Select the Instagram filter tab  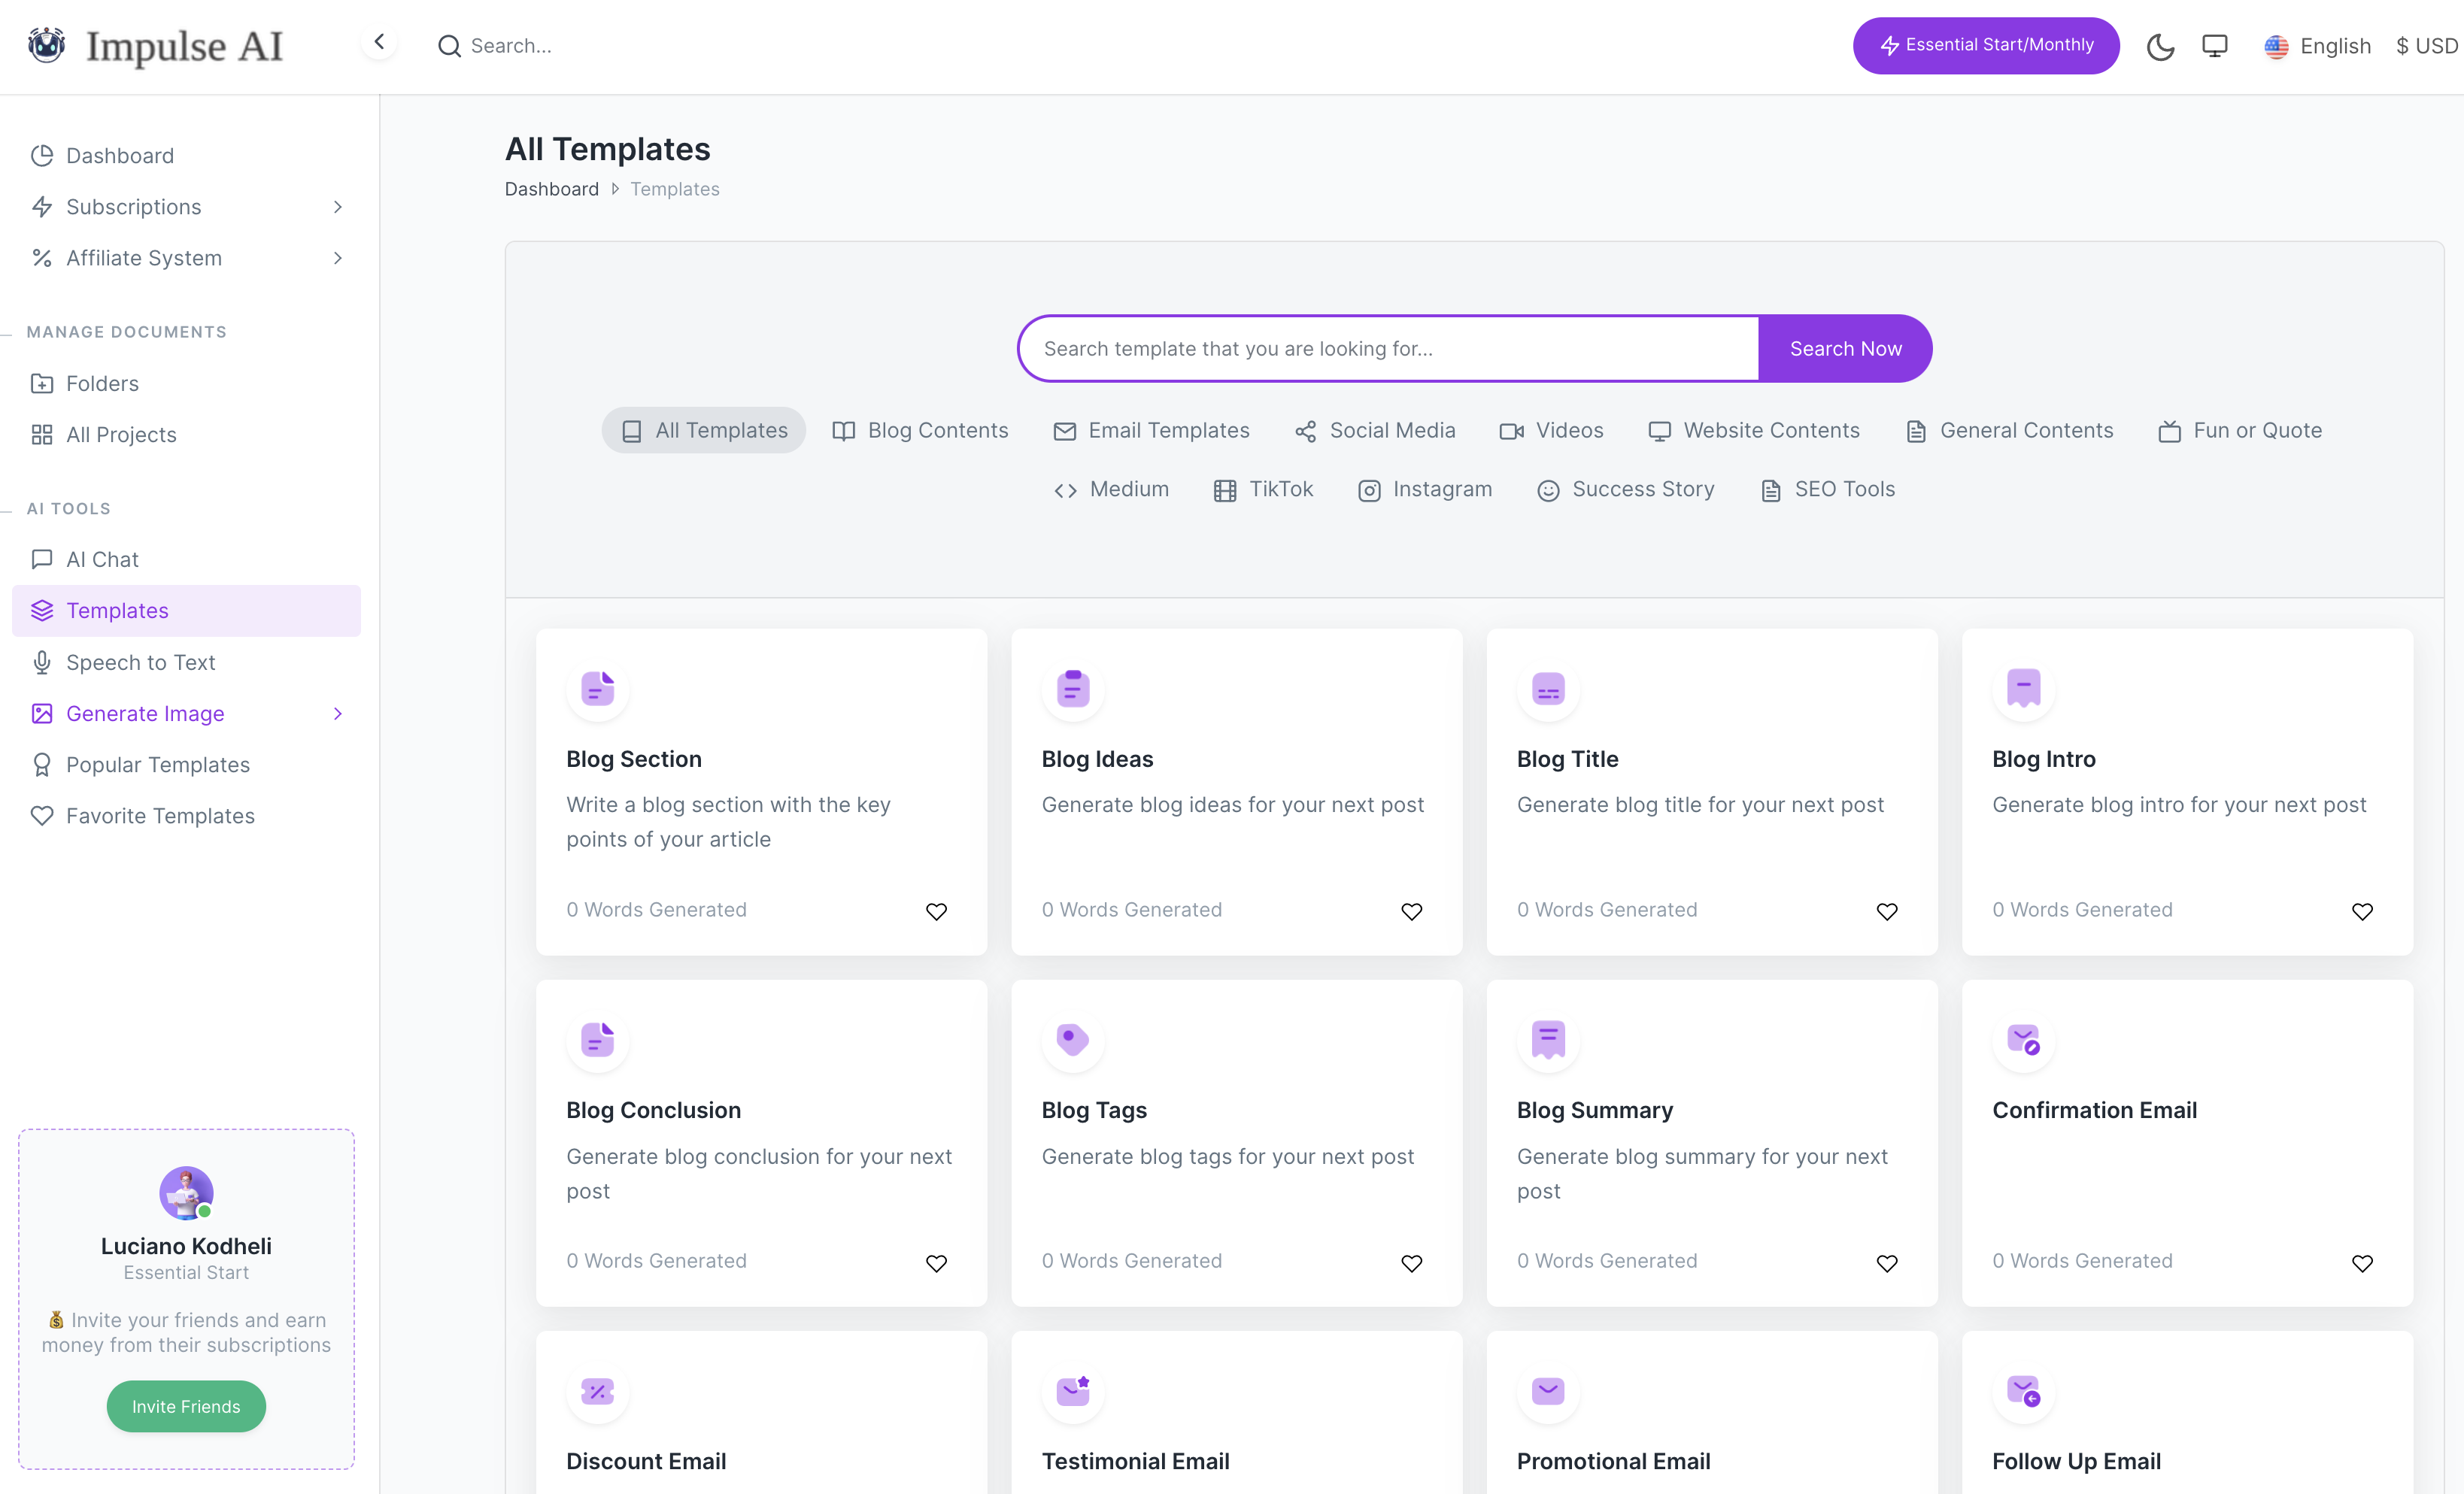coord(1424,489)
